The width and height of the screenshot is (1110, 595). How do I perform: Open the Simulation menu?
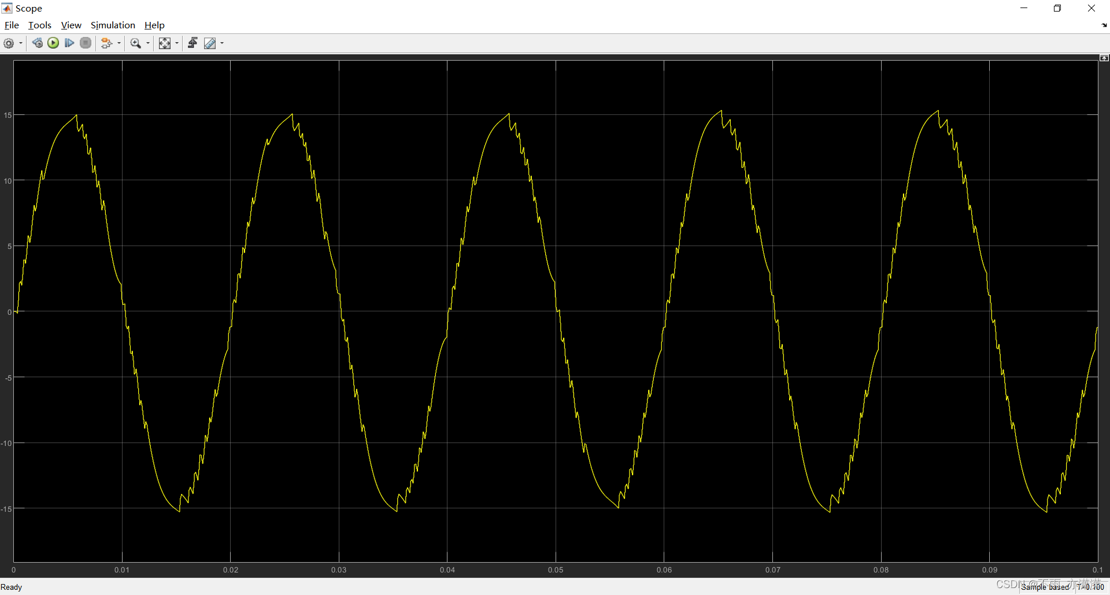113,25
